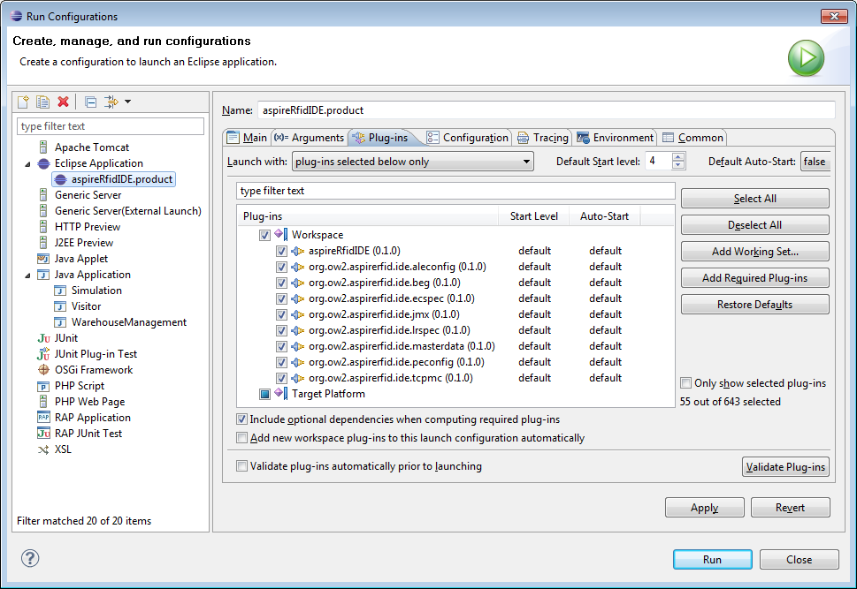Click the Visitor configuration icon

click(x=60, y=306)
